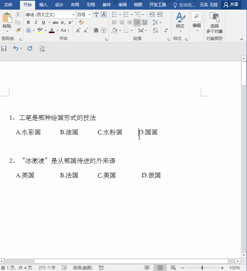This screenshot has width=247, height=271.
Task: Open the multilevel list dropdown arrow
Action: [143, 14]
